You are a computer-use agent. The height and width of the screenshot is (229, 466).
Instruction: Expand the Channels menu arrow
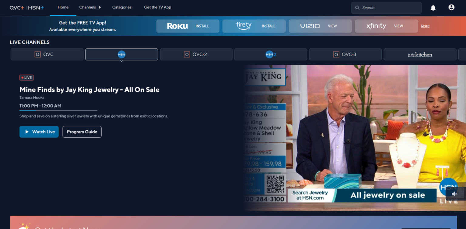[100, 7]
